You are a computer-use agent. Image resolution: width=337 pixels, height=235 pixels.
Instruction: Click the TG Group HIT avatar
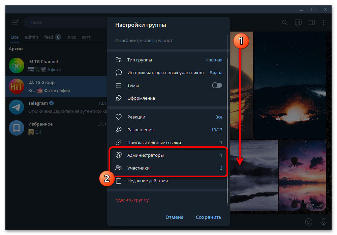pyautogui.click(x=17, y=86)
